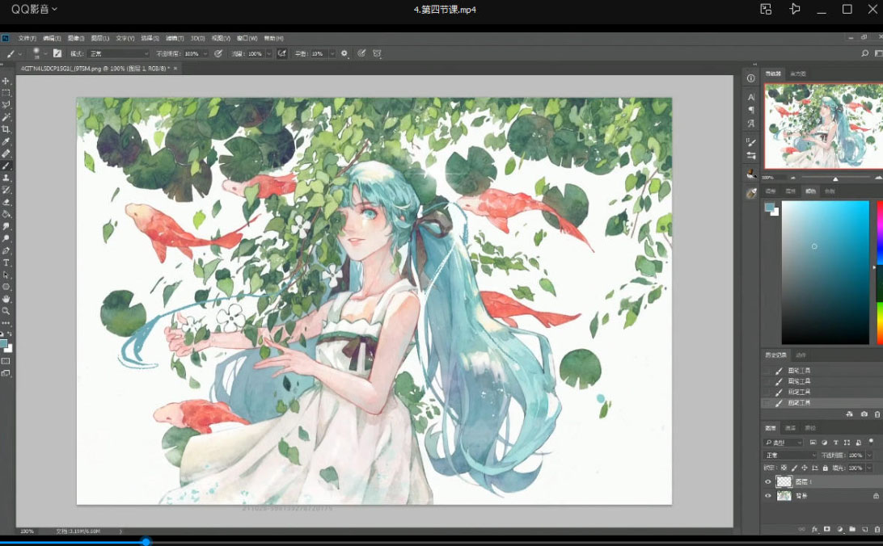
Task: Select the Pen tool
Action: tap(6, 251)
